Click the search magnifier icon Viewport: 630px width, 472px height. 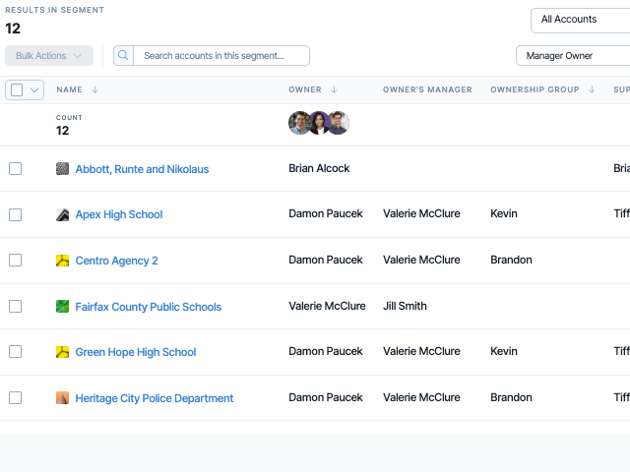click(x=123, y=55)
